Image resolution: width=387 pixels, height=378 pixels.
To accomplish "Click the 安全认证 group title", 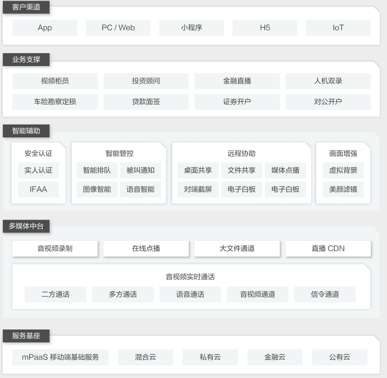I will tap(39, 154).
